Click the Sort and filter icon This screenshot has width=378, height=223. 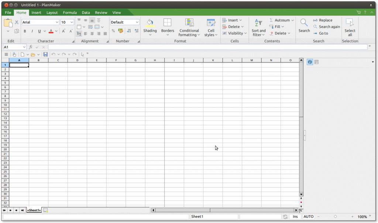258,23
